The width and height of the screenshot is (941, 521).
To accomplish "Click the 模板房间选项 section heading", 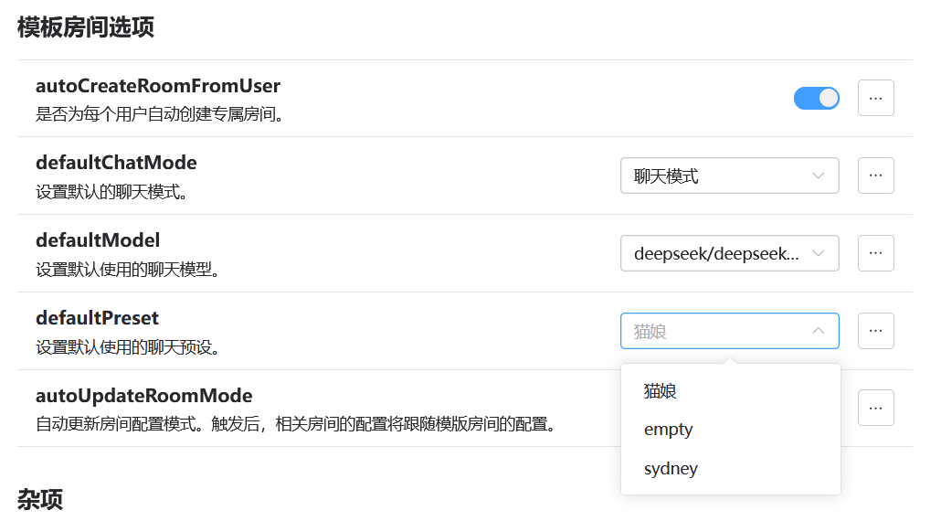I will pyautogui.click(x=86, y=27).
